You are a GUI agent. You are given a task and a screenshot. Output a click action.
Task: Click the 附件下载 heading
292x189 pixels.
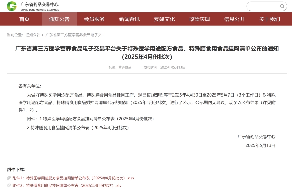(x=16, y=169)
